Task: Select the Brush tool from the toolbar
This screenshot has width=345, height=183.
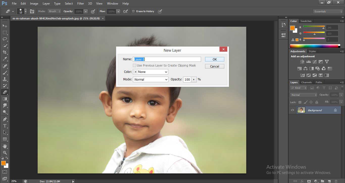Action: pos(5,72)
